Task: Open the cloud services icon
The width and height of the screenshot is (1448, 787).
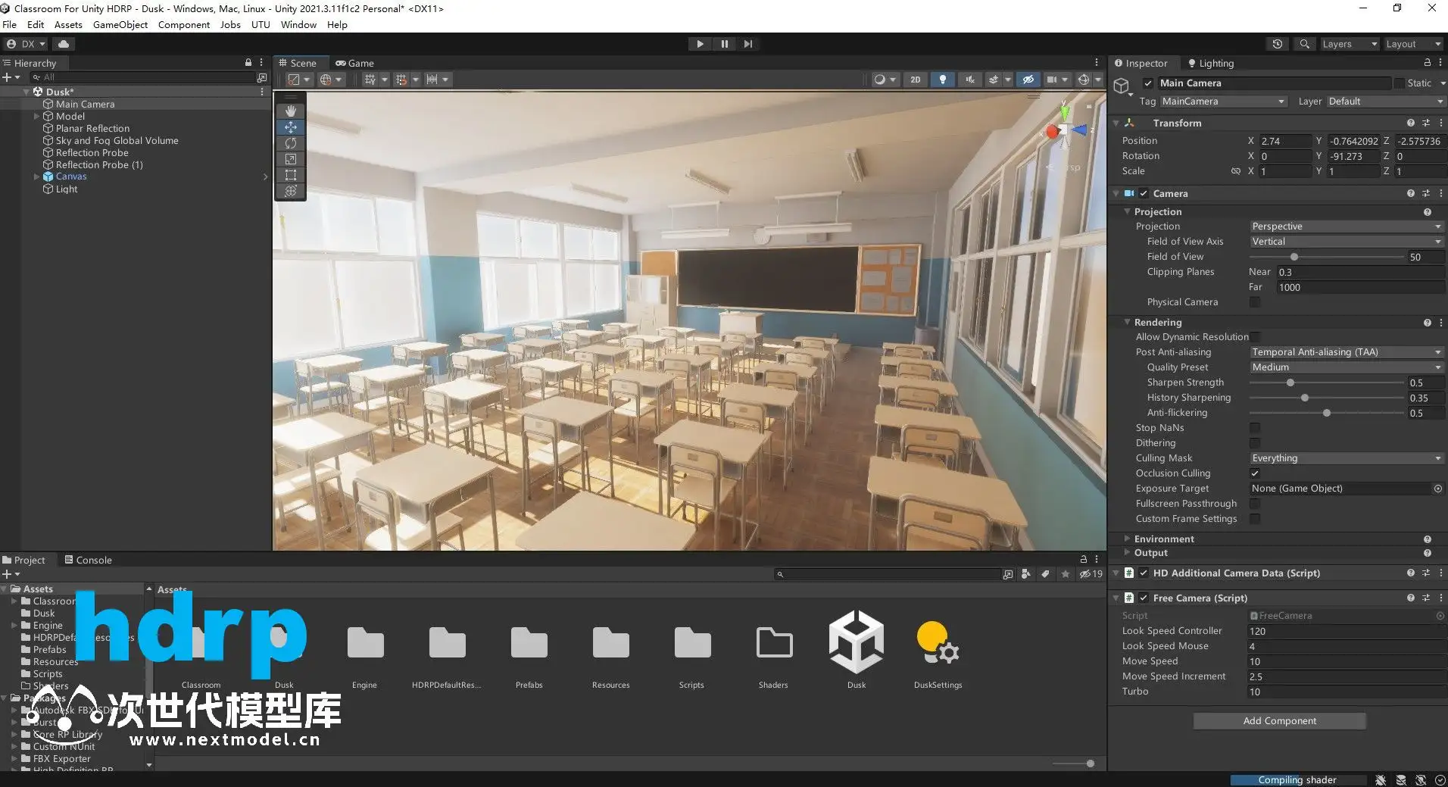Action: pyautogui.click(x=64, y=44)
